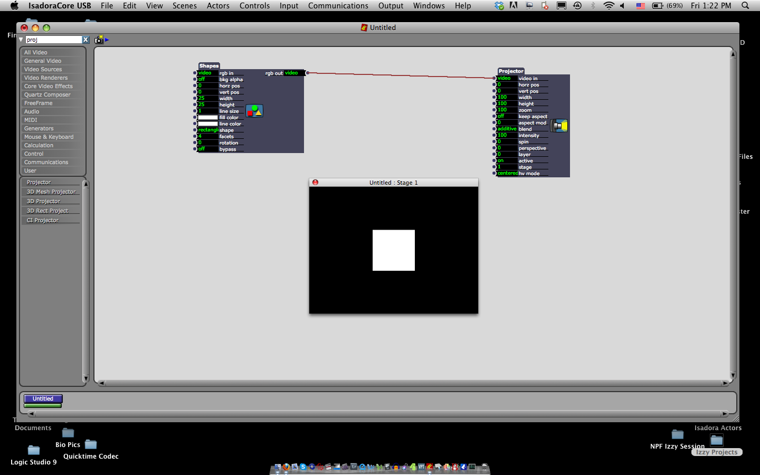
Task: Choose CI Projector actor from list
Action: (x=51, y=220)
